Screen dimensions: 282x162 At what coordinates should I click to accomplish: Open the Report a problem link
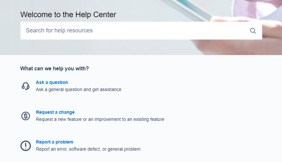[55, 142]
